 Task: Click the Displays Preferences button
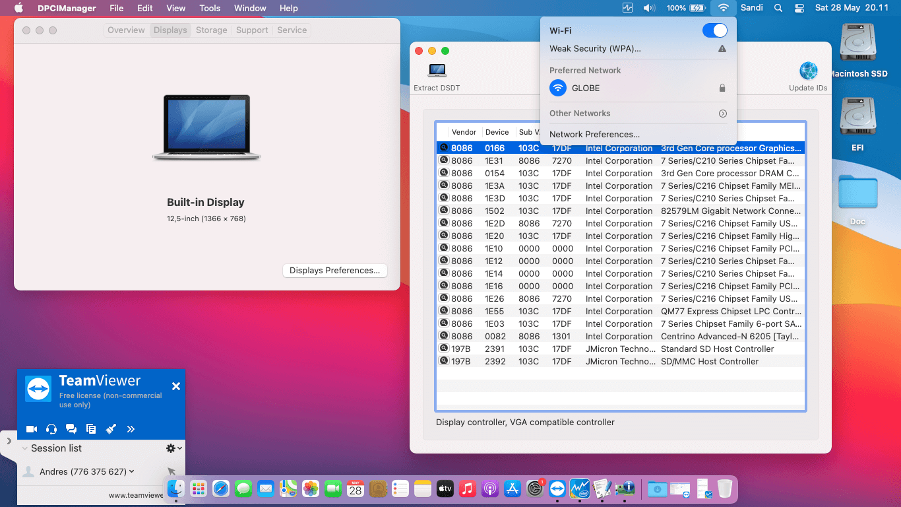tap(334, 271)
